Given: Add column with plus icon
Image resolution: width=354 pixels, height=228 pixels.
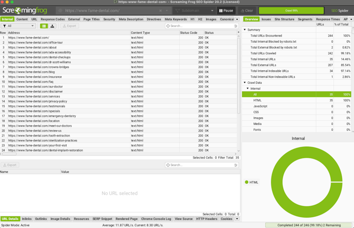Looking at the screenshot, I should point(238,33).
